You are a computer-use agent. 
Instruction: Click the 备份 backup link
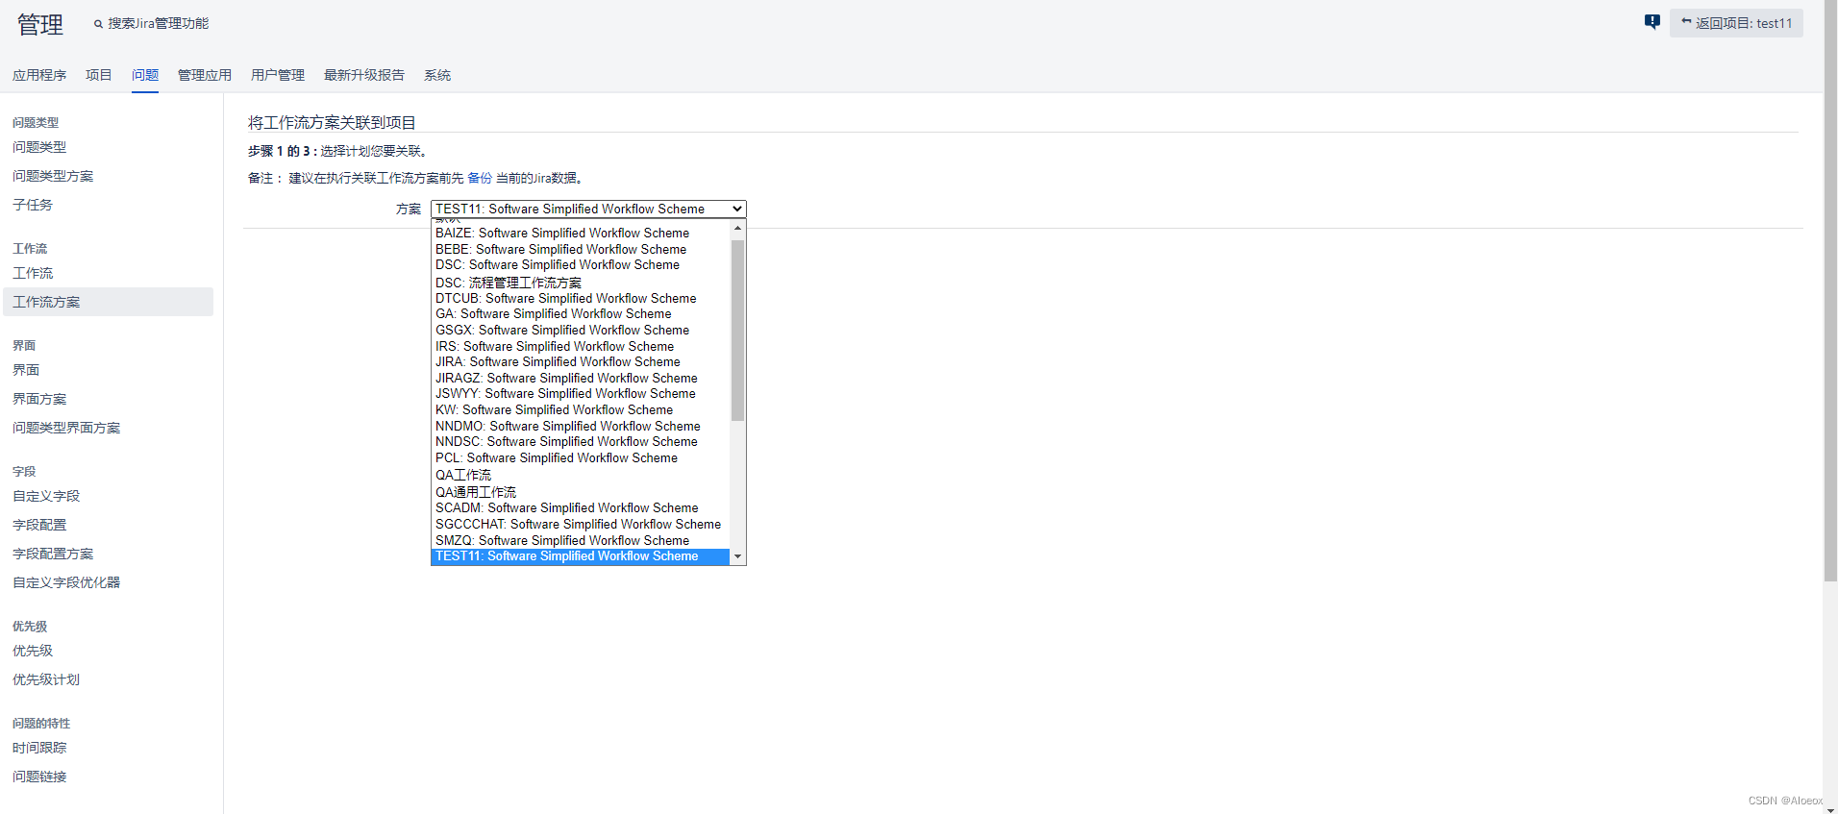click(x=479, y=178)
